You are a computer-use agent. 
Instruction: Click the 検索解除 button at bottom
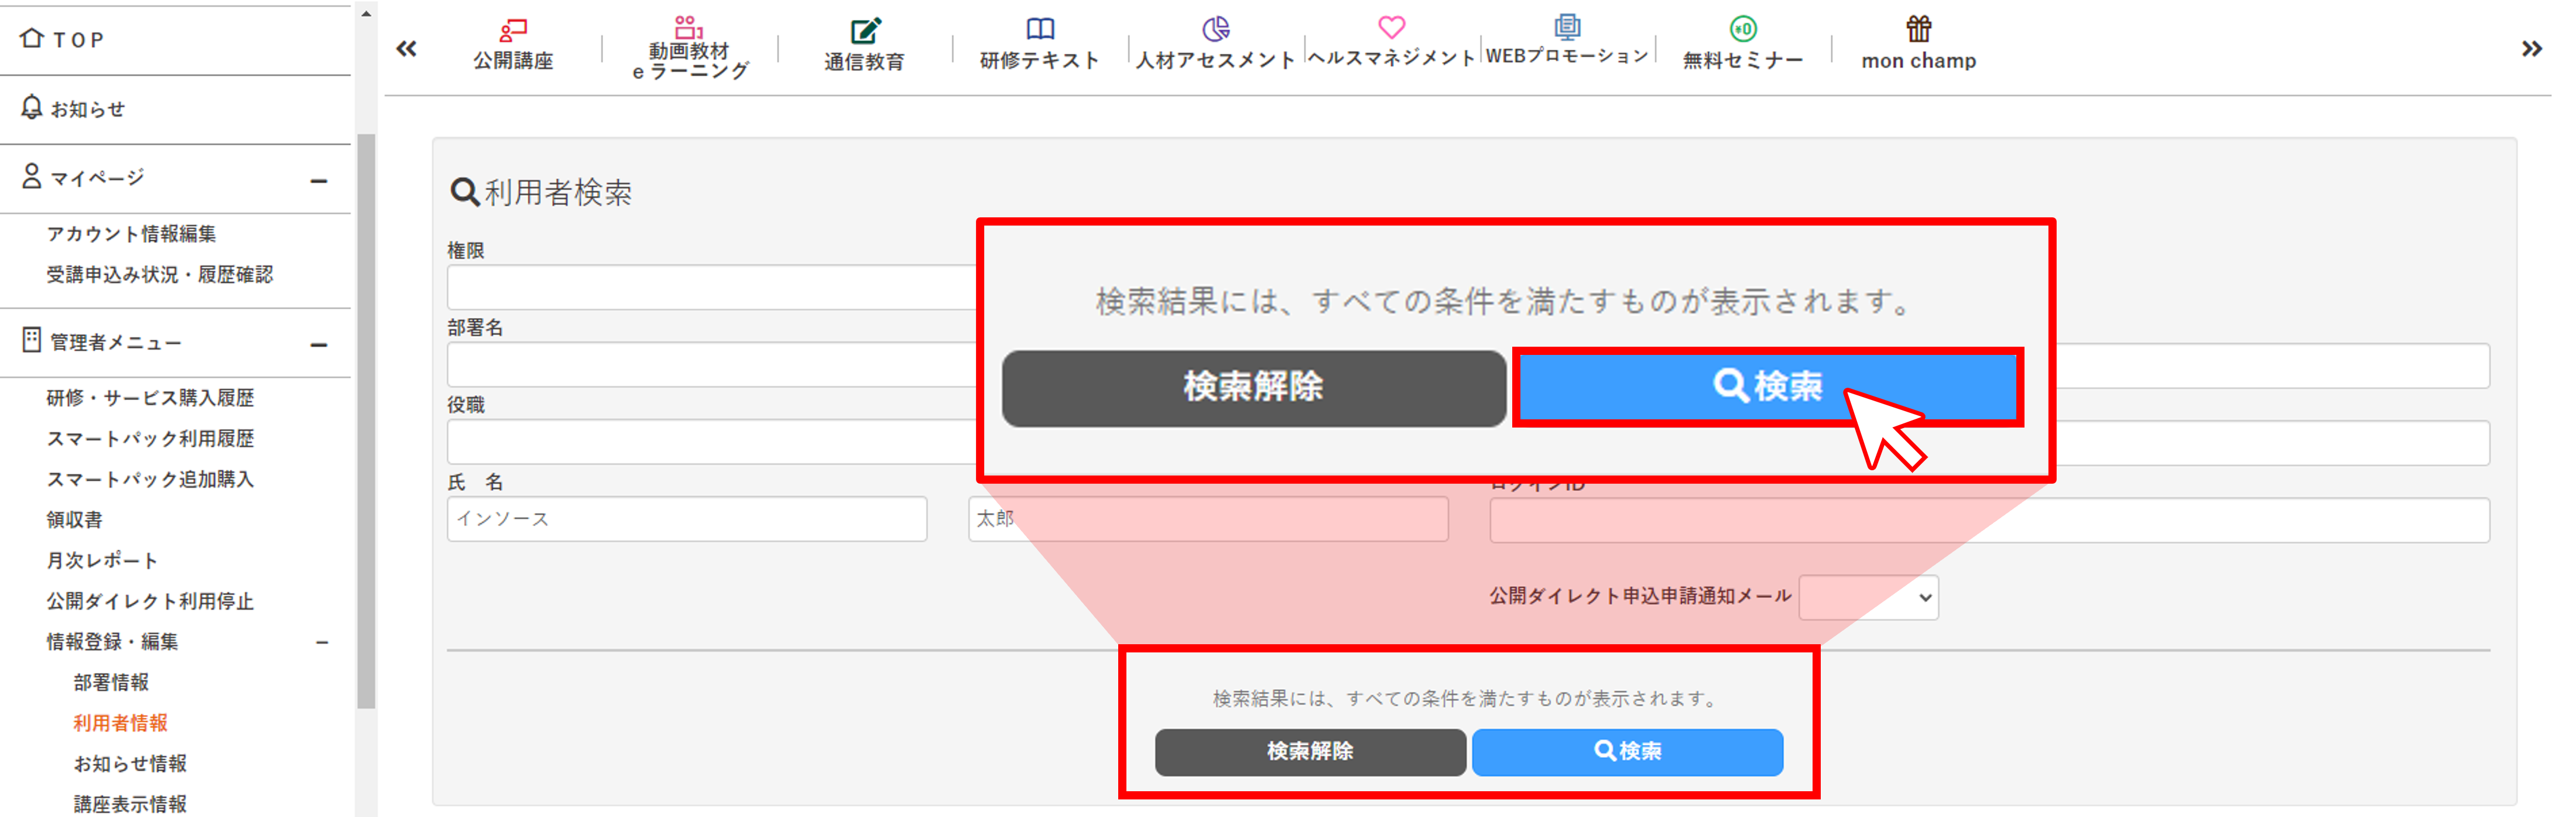(x=1310, y=752)
